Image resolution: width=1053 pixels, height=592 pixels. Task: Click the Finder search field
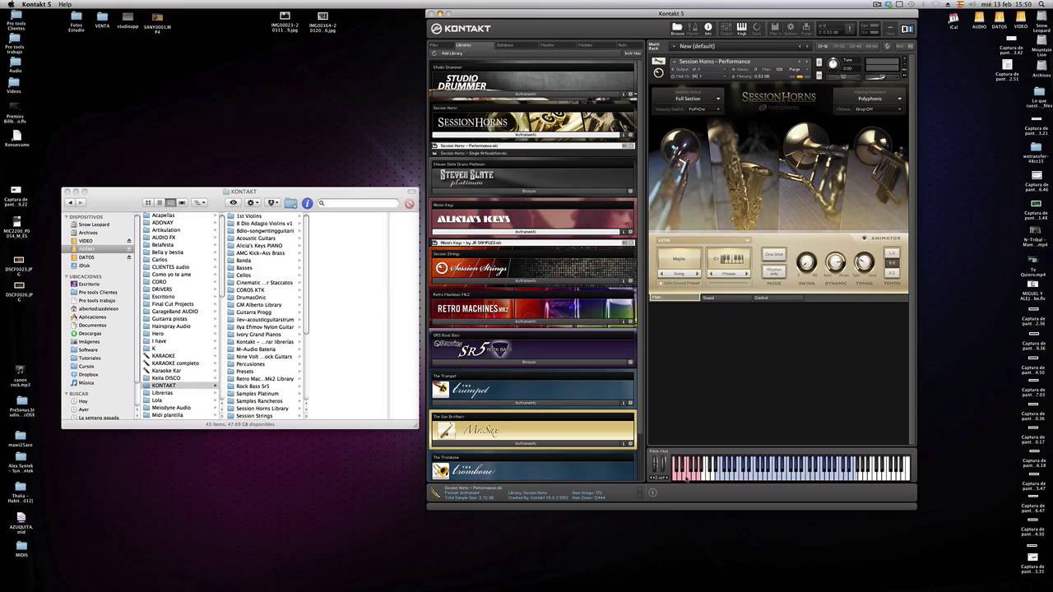358,203
